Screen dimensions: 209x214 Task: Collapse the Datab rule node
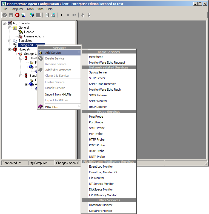pos(21,58)
